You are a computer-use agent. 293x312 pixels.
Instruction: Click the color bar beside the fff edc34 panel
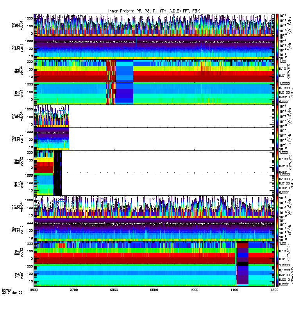tap(277, 207)
